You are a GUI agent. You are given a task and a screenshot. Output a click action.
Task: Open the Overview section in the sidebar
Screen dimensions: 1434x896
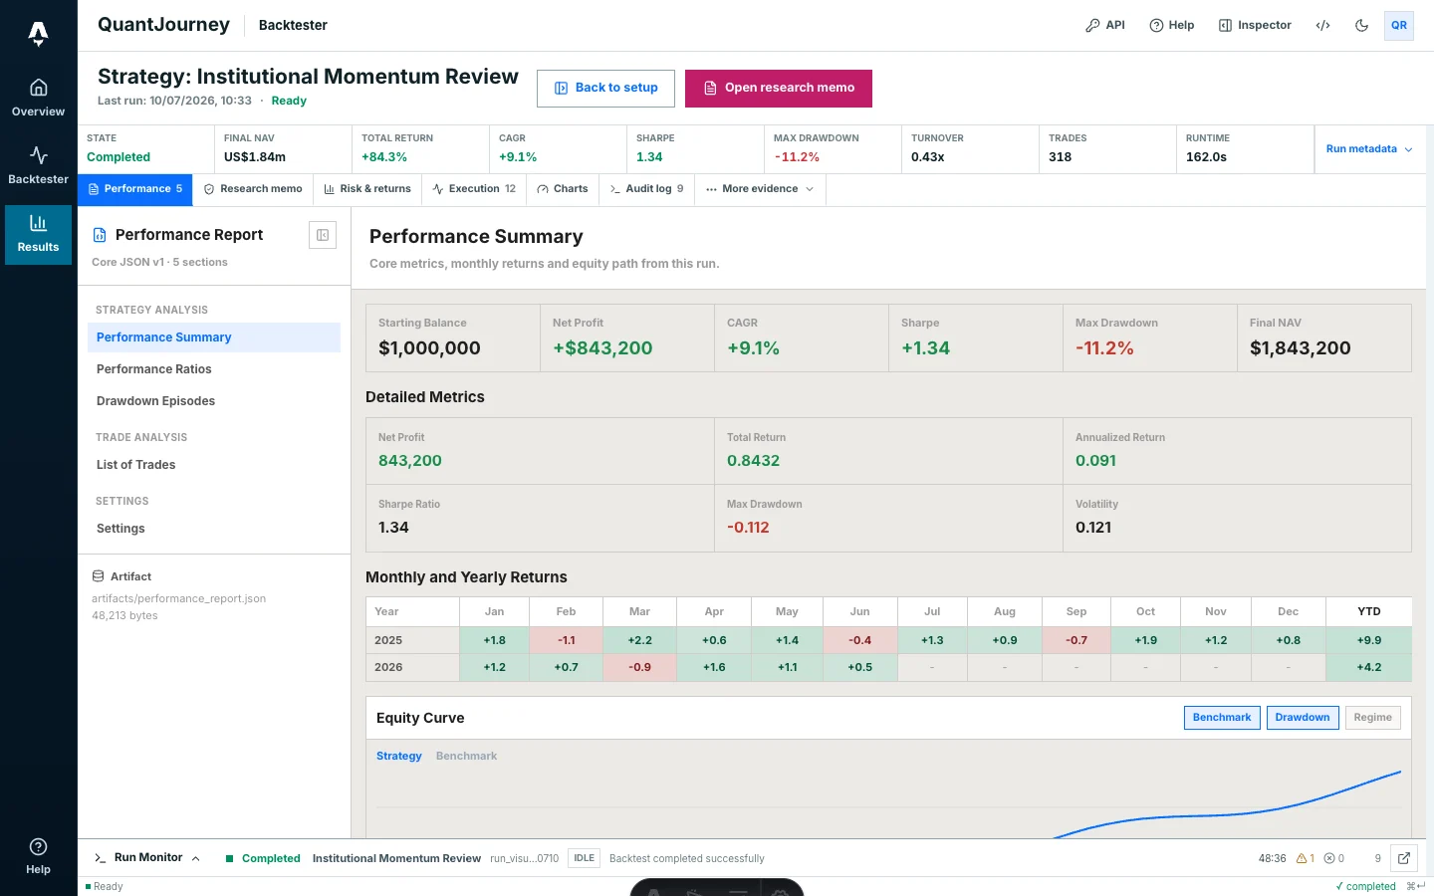(x=38, y=98)
